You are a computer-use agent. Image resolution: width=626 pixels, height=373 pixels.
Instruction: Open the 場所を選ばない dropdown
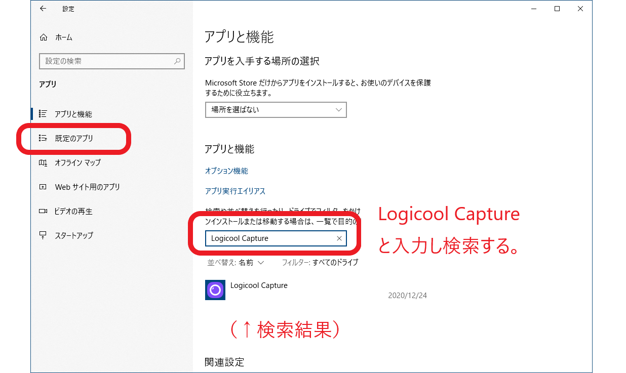tap(276, 110)
